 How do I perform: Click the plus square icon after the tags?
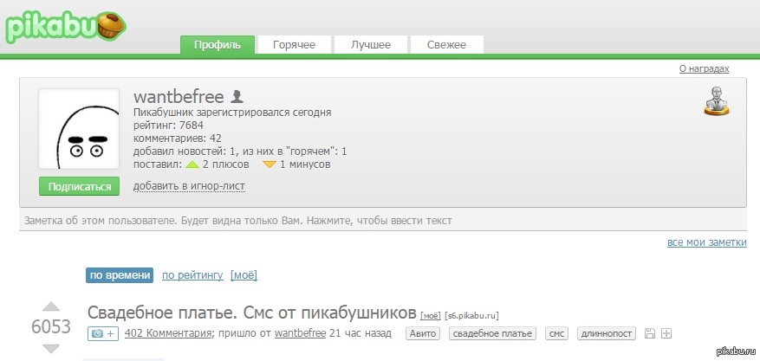click(666, 333)
